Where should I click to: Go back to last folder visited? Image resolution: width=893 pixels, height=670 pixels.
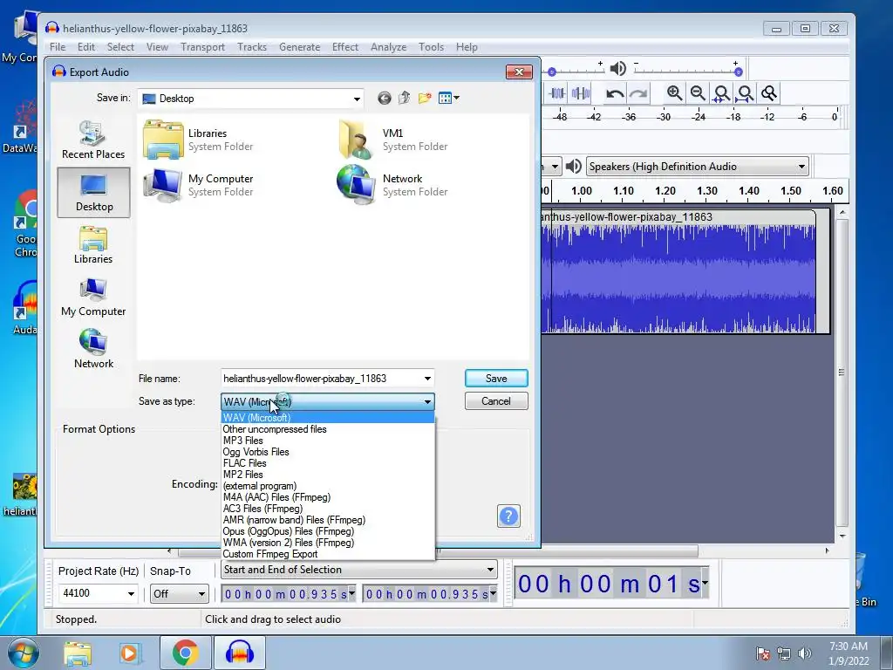click(x=385, y=99)
